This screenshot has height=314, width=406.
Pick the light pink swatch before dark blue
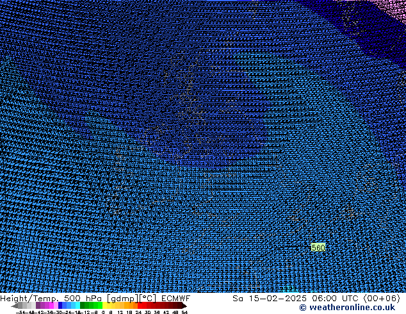pos(56,306)
